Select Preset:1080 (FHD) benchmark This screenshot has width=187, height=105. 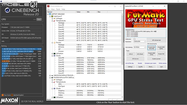click(152, 54)
